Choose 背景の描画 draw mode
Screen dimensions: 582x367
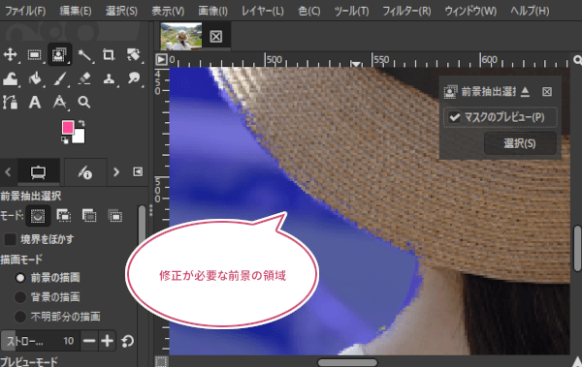[x=20, y=297]
